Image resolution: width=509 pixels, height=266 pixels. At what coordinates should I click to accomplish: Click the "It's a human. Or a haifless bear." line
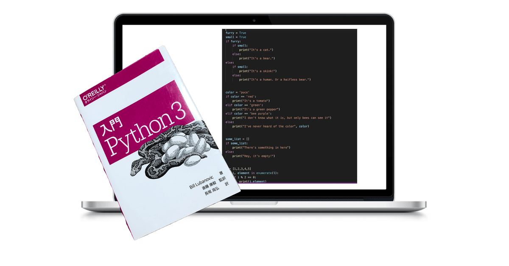coord(275,80)
